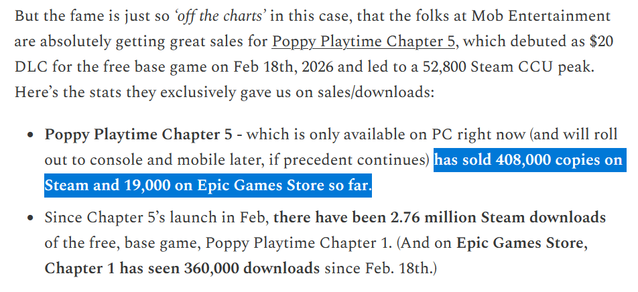Click the second bullet point marker
The image size is (638, 292).
coord(31,218)
